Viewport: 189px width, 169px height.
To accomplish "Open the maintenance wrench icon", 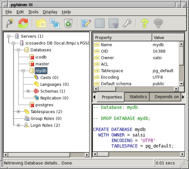I will (127, 23).
